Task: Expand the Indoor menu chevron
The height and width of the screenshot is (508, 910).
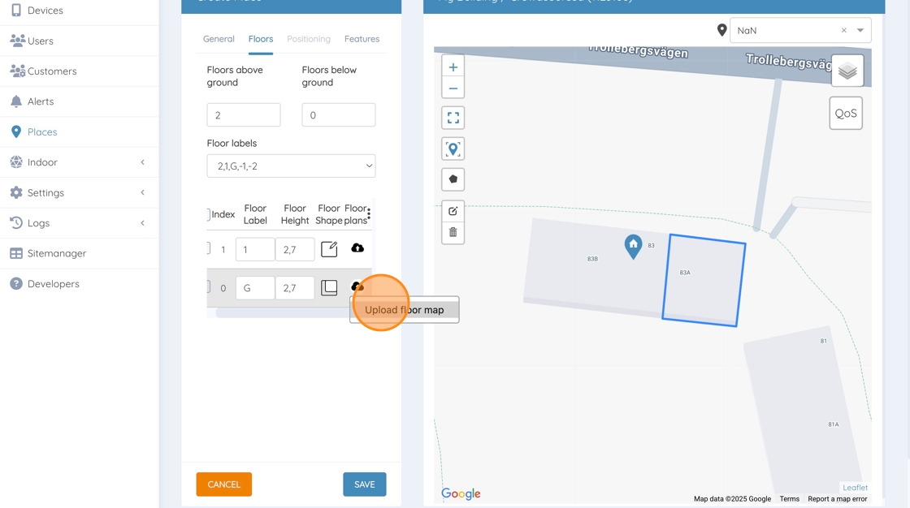Action: pos(143,162)
